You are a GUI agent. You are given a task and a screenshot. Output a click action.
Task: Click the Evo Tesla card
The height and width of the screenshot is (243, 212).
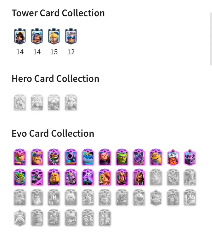coord(88,177)
